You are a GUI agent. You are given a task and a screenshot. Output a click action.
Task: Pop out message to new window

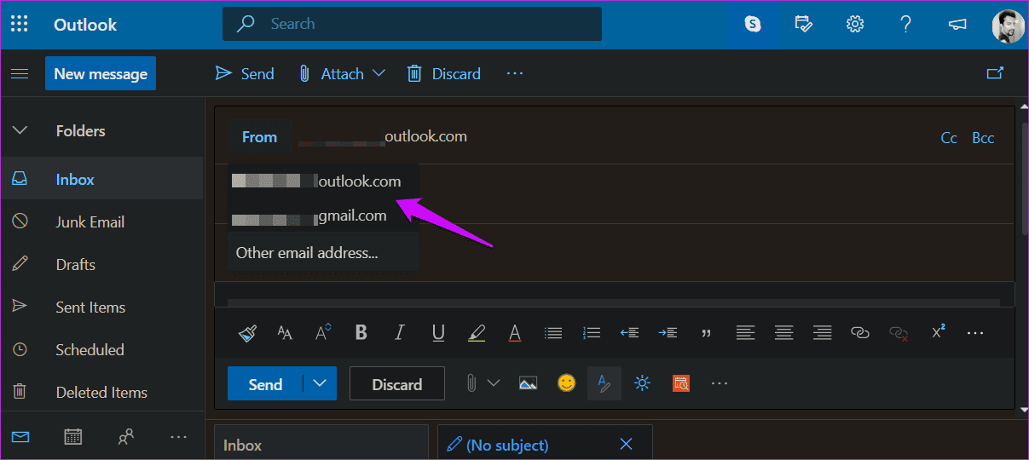click(995, 73)
